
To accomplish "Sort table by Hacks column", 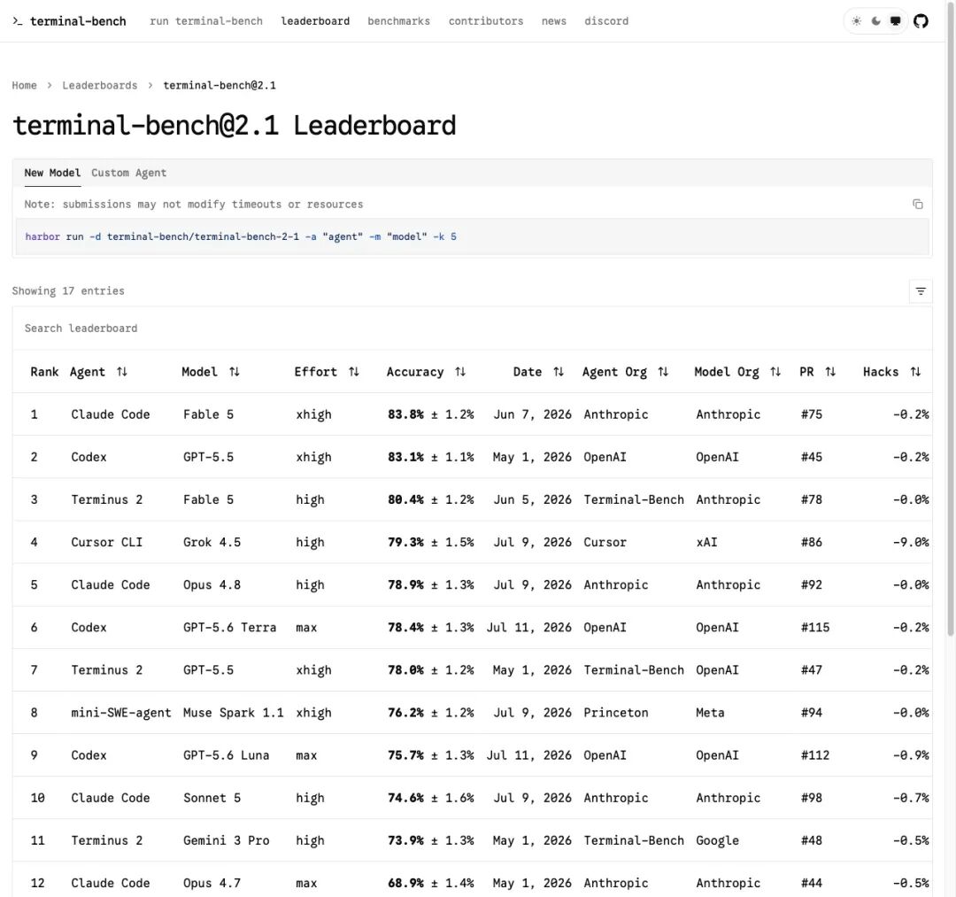I will pyautogui.click(x=916, y=372).
